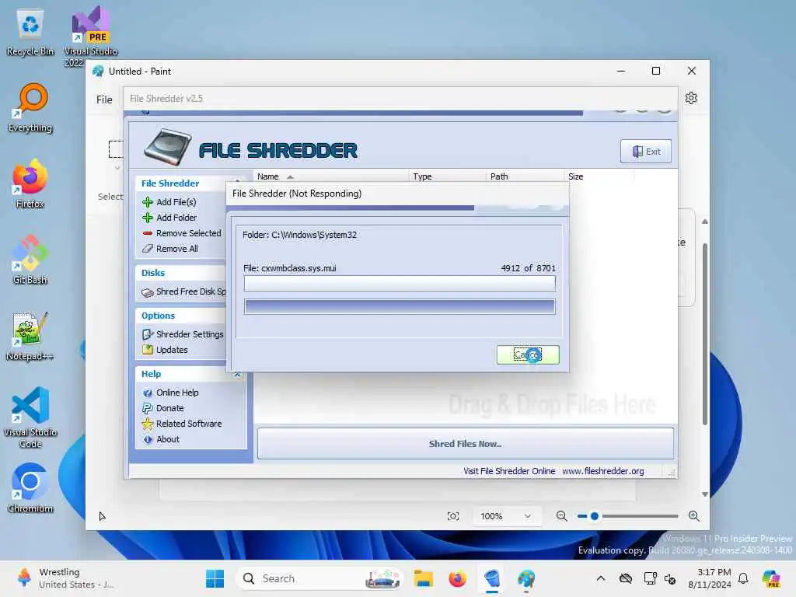This screenshot has height=597, width=796.
Task: Open the File menu in Paint
Action: (x=104, y=99)
